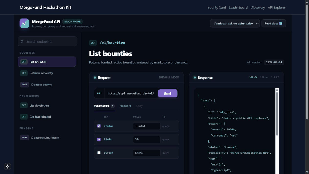Switch to the Headers tab
Viewport: 309px width, 174px height.
point(125,106)
